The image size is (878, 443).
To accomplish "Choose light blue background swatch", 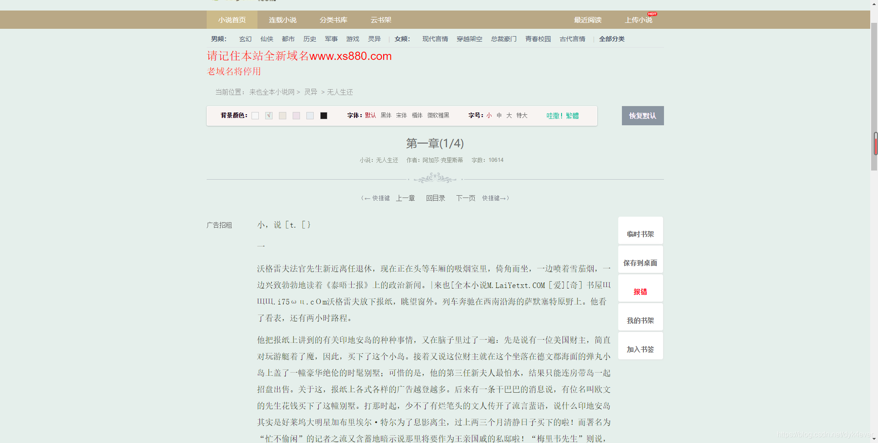I will (310, 116).
